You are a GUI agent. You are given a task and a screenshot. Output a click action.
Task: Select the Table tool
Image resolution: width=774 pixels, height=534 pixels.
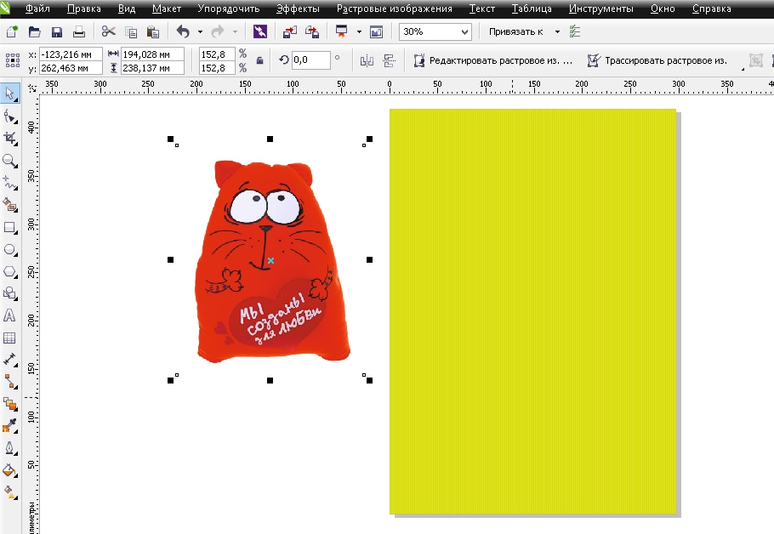(10, 338)
